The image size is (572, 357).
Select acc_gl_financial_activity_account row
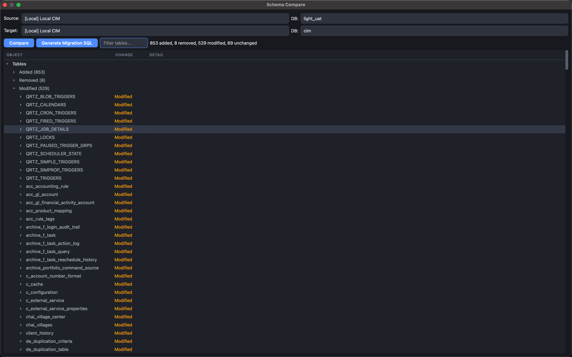[285, 203]
